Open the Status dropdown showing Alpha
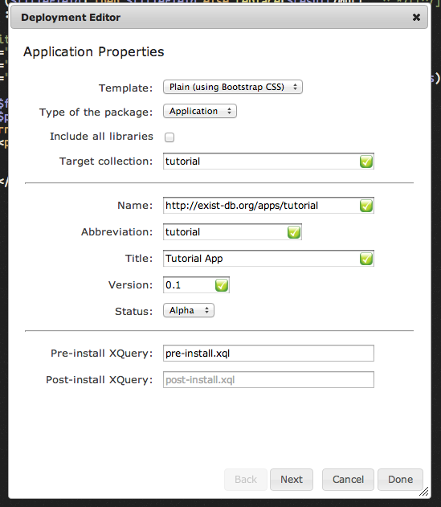Screen dimensions: 441x507 [189, 310]
